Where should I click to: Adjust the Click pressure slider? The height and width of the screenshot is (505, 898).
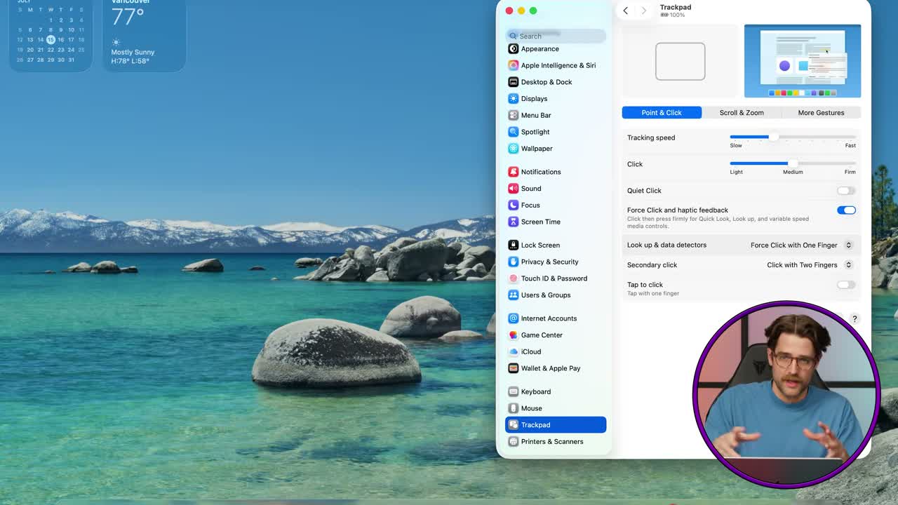tap(793, 163)
